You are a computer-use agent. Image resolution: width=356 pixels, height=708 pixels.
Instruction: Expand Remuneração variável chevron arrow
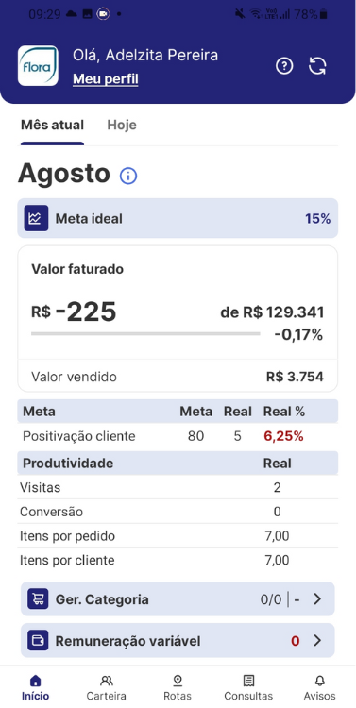click(x=317, y=641)
